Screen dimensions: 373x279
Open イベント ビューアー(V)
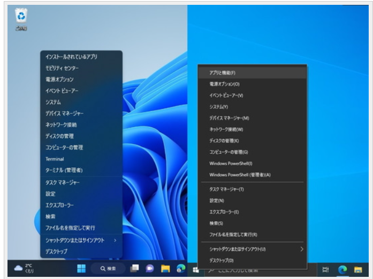pos(253,96)
